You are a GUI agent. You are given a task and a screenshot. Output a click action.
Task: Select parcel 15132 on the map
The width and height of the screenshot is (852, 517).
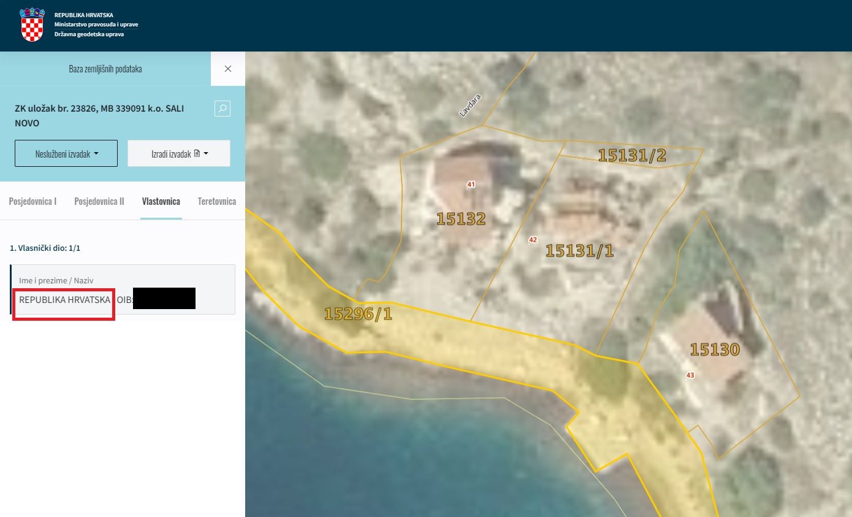coord(461,219)
